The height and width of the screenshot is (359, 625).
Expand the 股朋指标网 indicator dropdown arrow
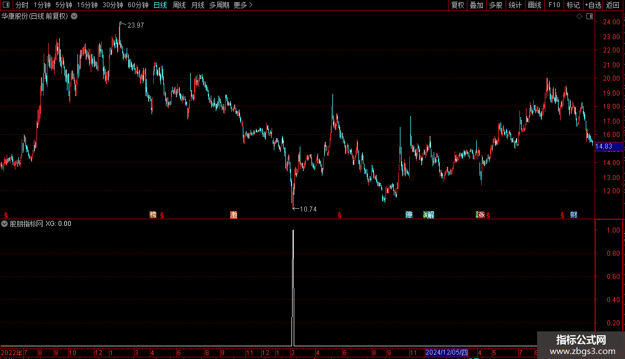tap(4, 224)
